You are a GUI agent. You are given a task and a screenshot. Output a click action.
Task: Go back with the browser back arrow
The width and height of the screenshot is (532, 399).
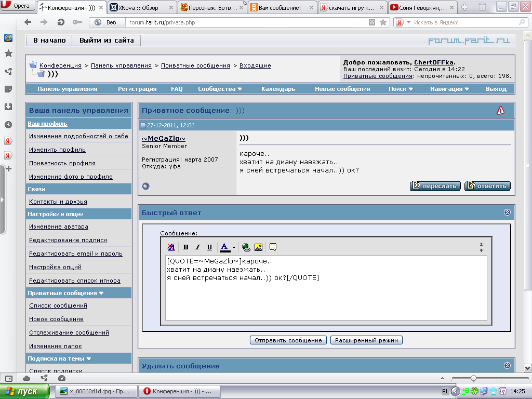point(28,22)
